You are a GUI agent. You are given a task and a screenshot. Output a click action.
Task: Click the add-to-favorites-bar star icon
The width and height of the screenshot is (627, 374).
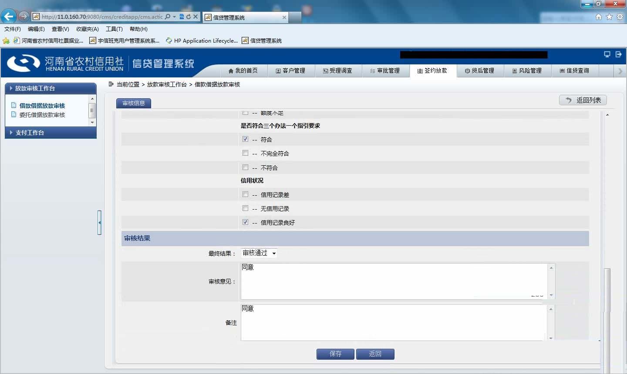6,40
